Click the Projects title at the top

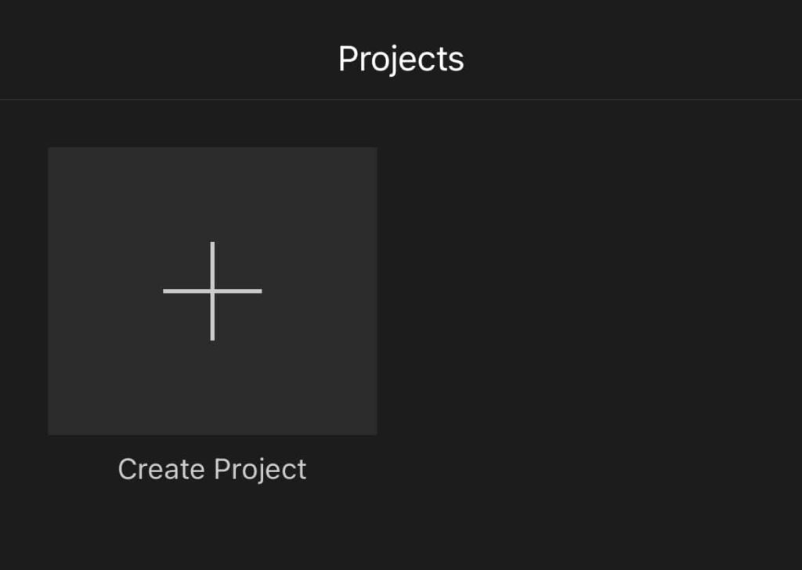(x=401, y=57)
